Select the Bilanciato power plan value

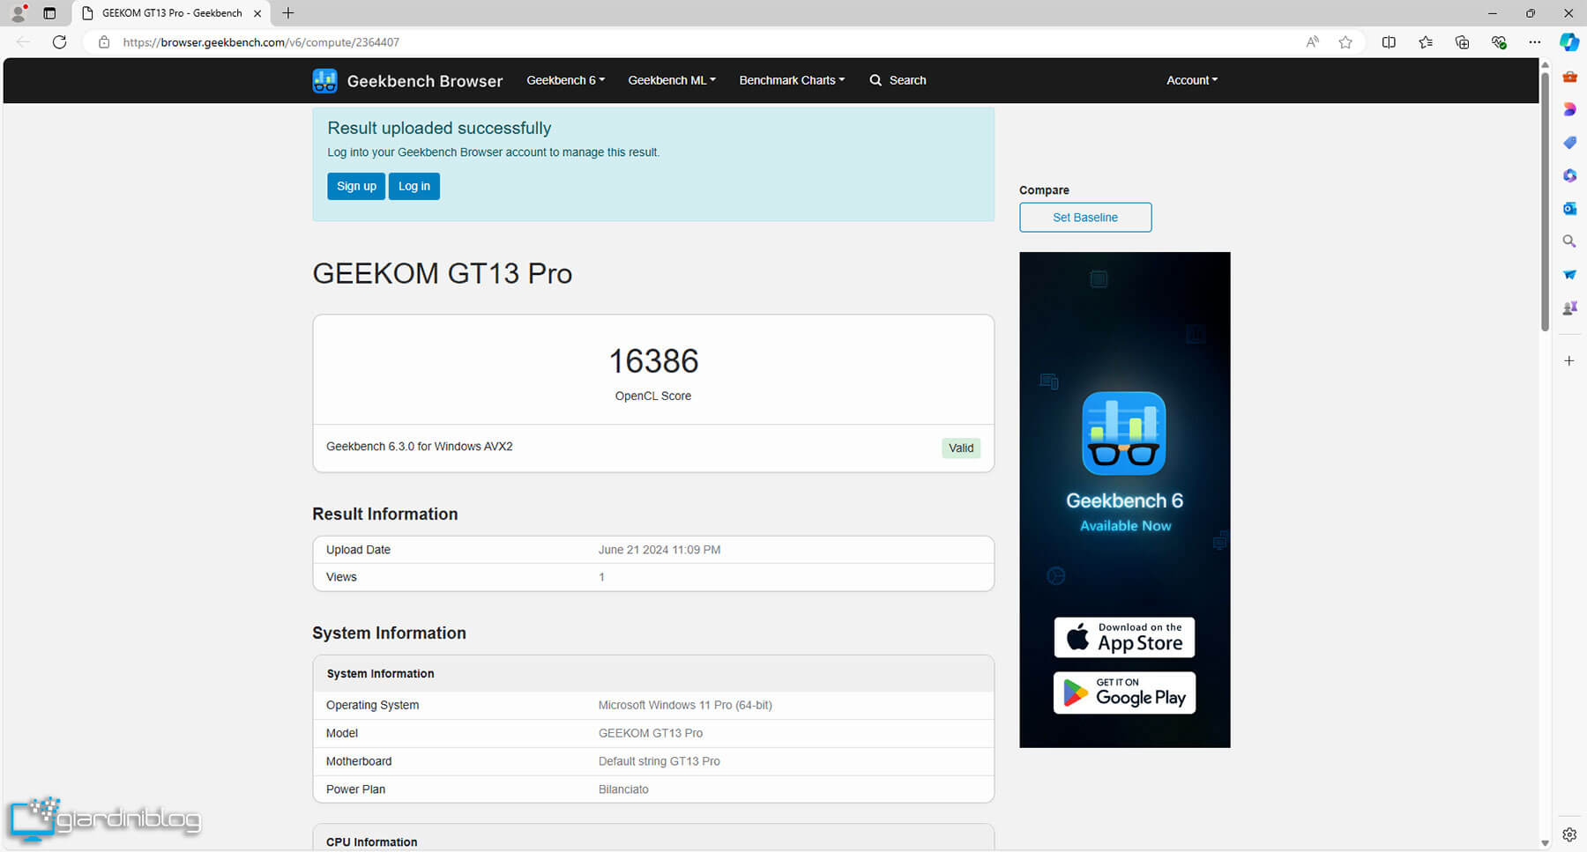point(623,789)
